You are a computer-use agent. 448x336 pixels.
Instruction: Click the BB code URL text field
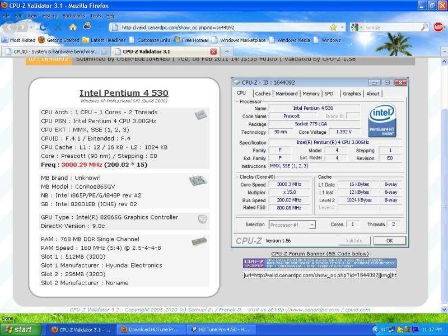pyautogui.click(x=320, y=275)
